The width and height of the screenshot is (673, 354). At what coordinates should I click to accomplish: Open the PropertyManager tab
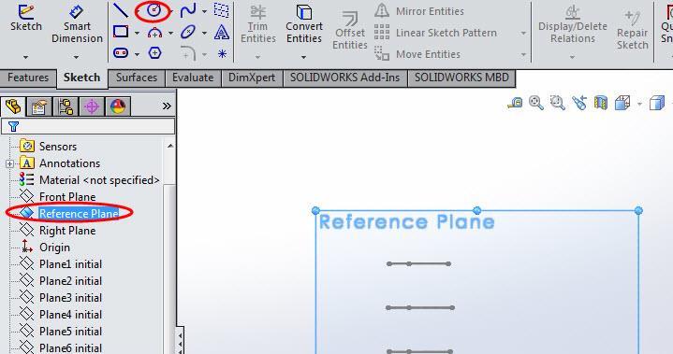(x=39, y=106)
